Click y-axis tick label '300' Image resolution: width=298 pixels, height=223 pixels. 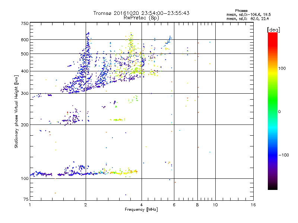tap(25, 94)
